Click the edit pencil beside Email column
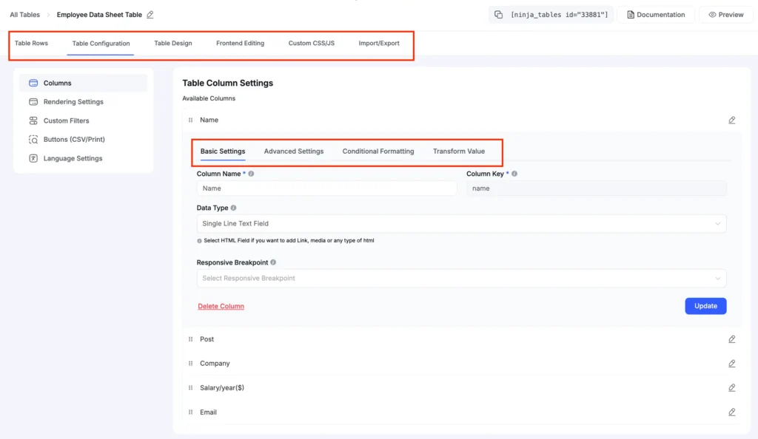The height and width of the screenshot is (439, 758). point(731,412)
